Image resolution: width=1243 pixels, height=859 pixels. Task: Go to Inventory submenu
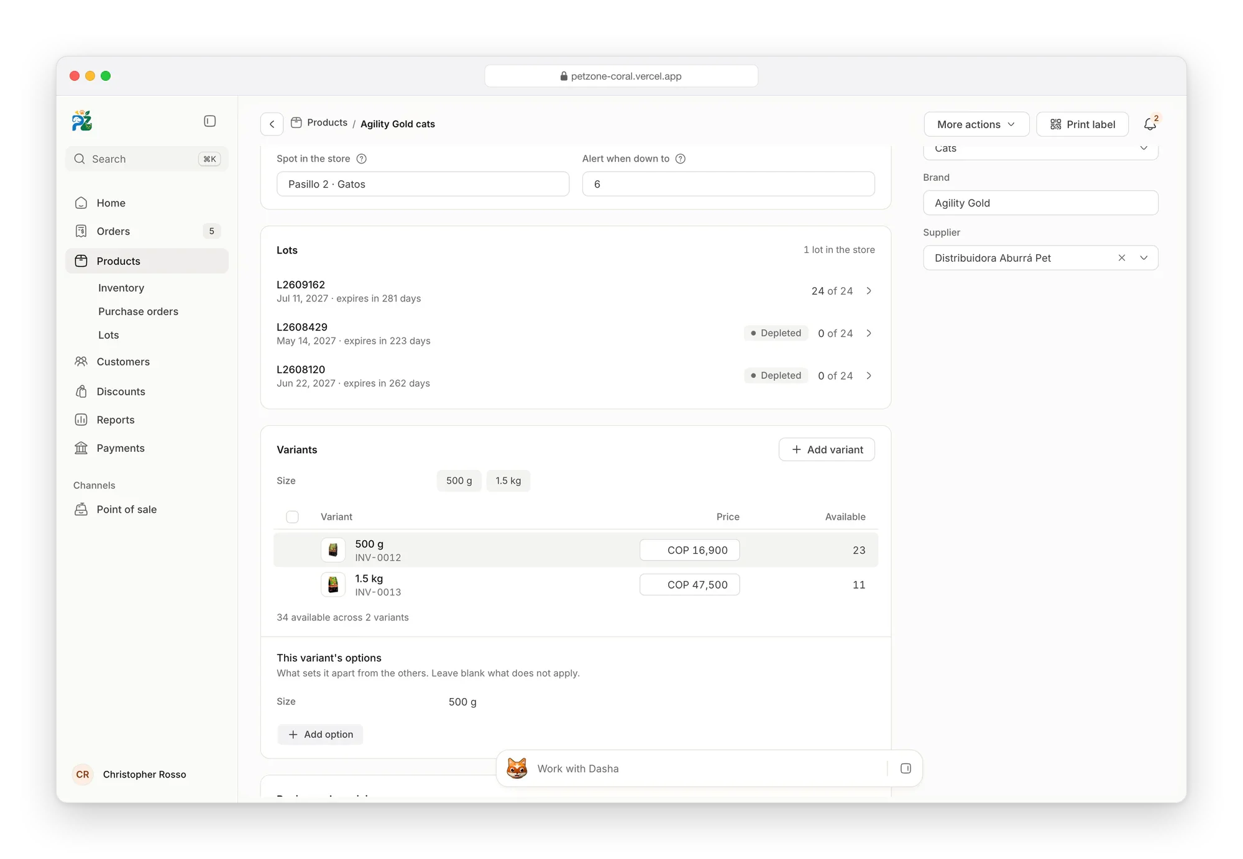pyautogui.click(x=121, y=288)
